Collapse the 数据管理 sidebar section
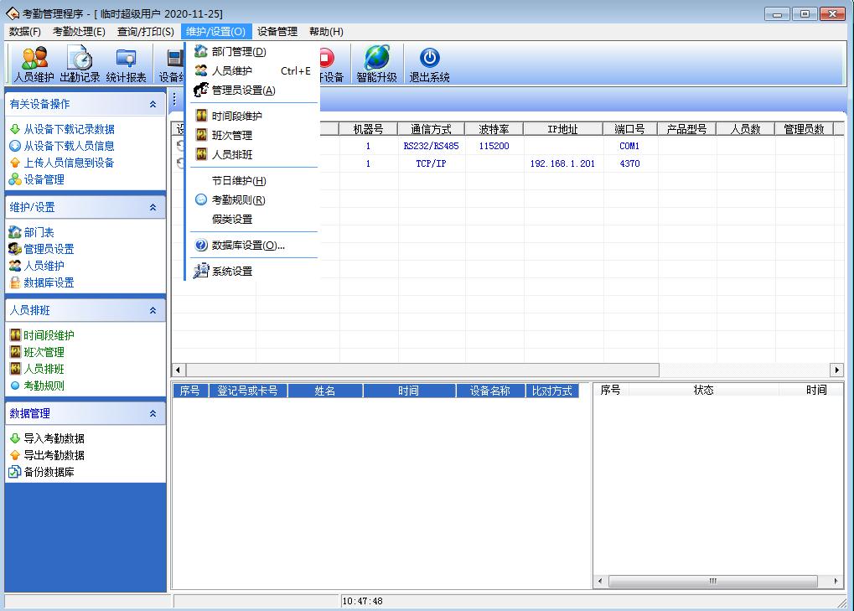Screen dimensions: 854x611 (x=153, y=414)
